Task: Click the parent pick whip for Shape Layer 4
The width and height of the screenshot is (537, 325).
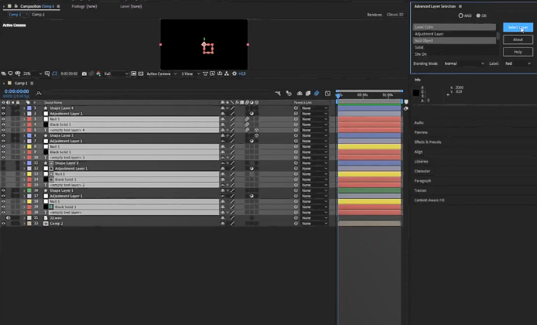Action: click(x=296, y=108)
